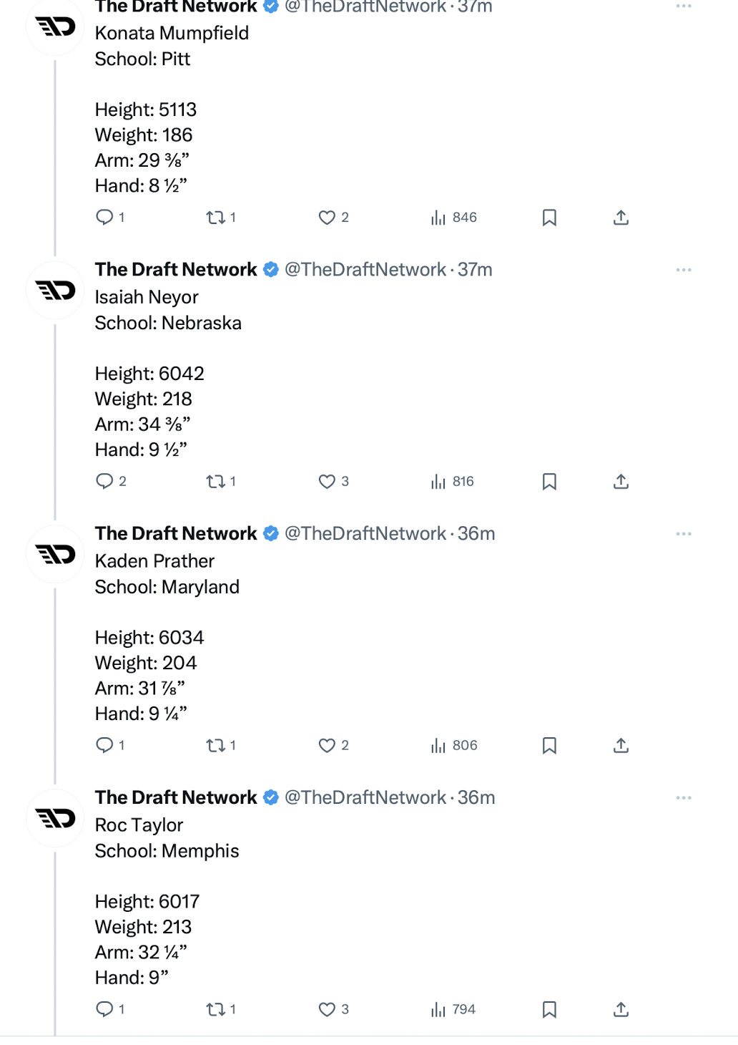Retweet the Isaiah Neyor post
This screenshot has height=1045, width=738.
(x=215, y=482)
